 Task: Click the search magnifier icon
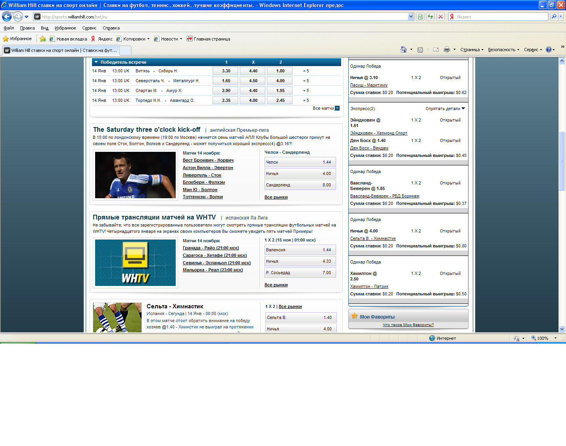pyautogui.click(x=554, y=17)
